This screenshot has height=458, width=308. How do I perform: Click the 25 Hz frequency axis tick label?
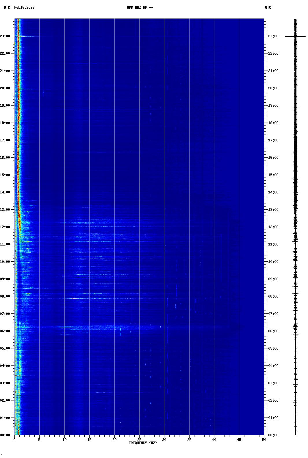pyautogui.click(x=139, y=440)
